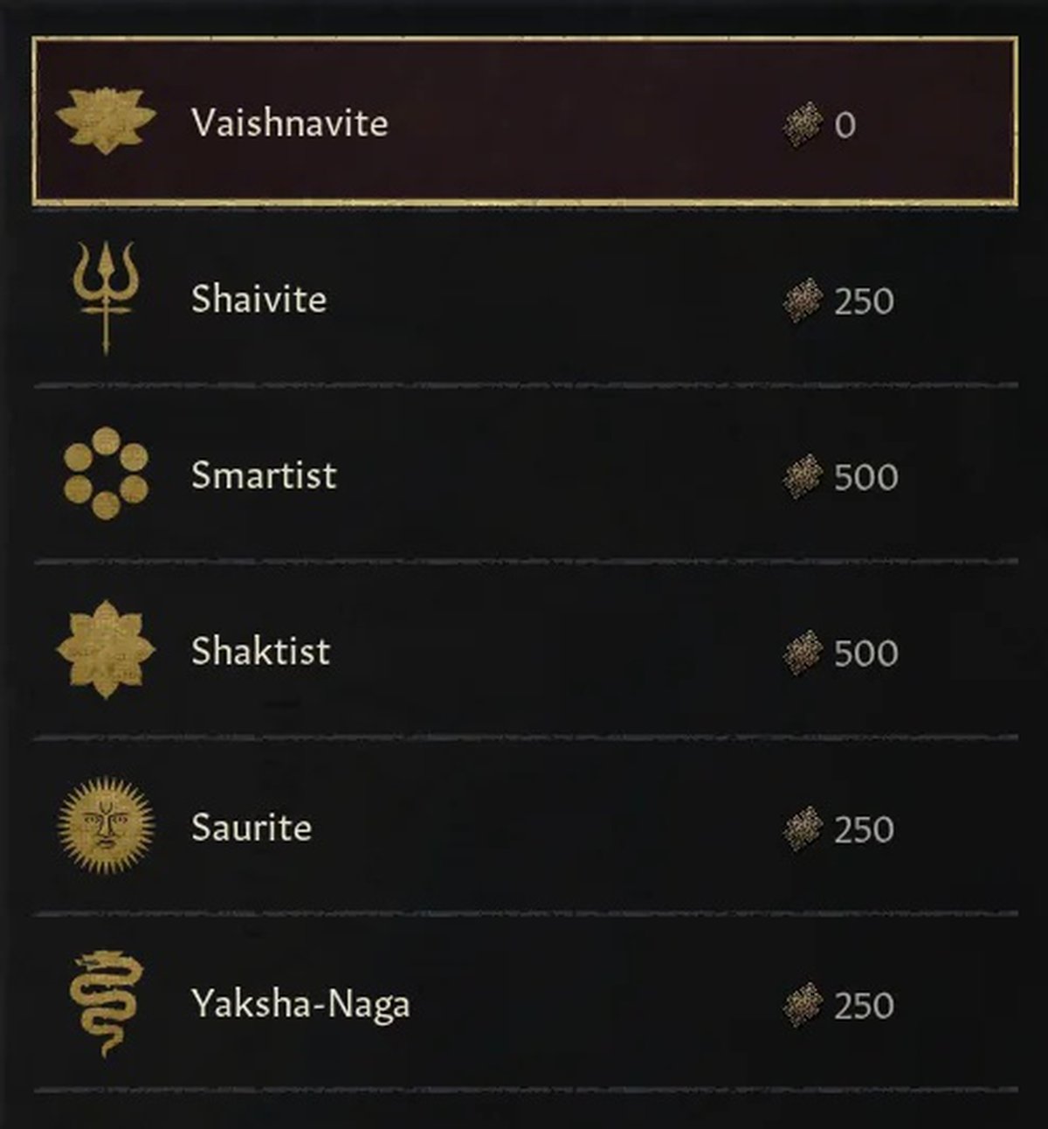Screen dimensions: 1048x1129
Task: Click the Shaivite trident icon
Action: pyautogui.click(x=106, y=298)
